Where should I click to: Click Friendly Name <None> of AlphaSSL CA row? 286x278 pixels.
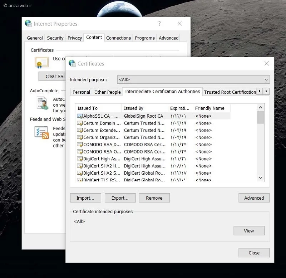[203, 116]
